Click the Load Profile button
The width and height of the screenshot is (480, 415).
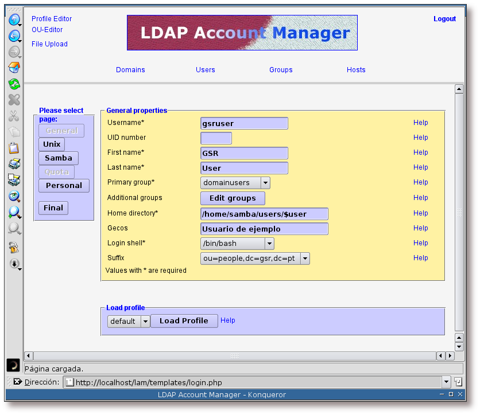pos(184,321)
